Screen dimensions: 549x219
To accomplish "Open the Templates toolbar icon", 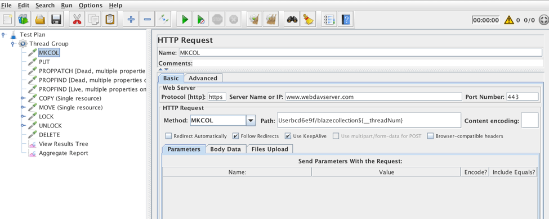I will point(24,19).
